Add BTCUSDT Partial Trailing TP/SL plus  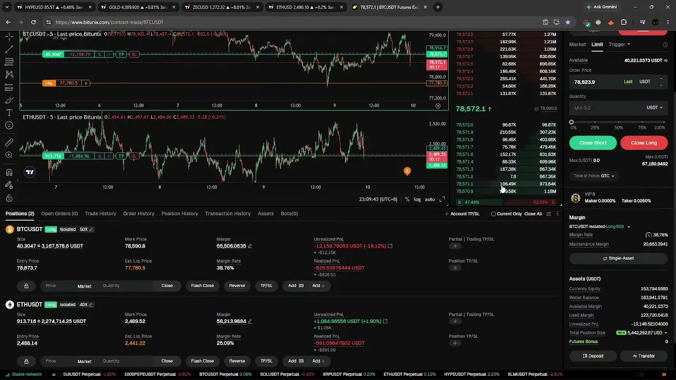click(455, 246)
